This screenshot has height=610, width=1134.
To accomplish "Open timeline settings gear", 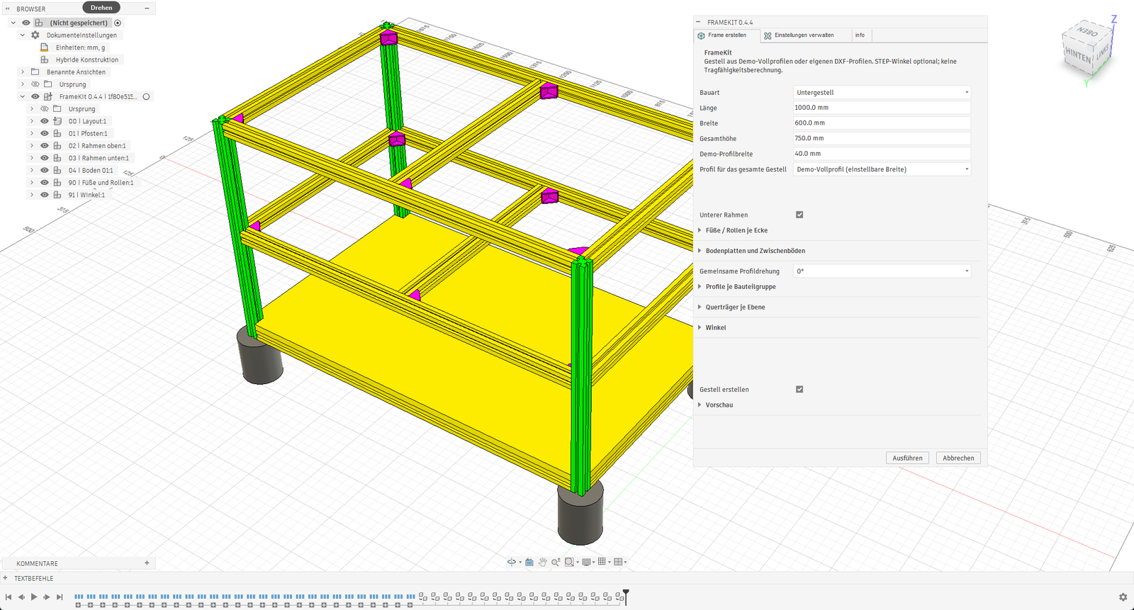I will pyautogui.click(x=1123, y=597).
